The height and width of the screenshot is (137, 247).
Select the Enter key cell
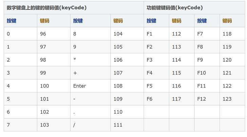coord(80,86)
